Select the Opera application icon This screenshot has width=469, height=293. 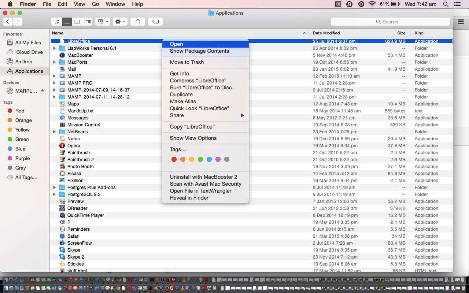point(62,145)
